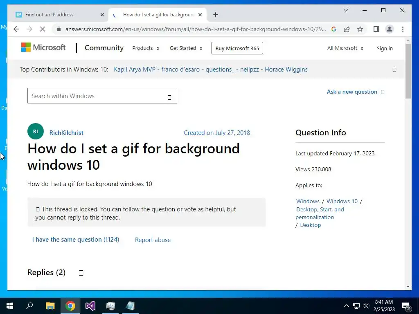
Task: Click Report abuse
Action: (153, 240)
